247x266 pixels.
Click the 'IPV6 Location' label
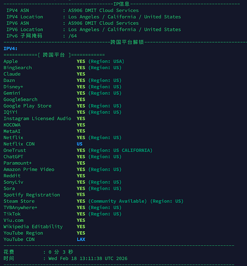click(x=25, y=30)
